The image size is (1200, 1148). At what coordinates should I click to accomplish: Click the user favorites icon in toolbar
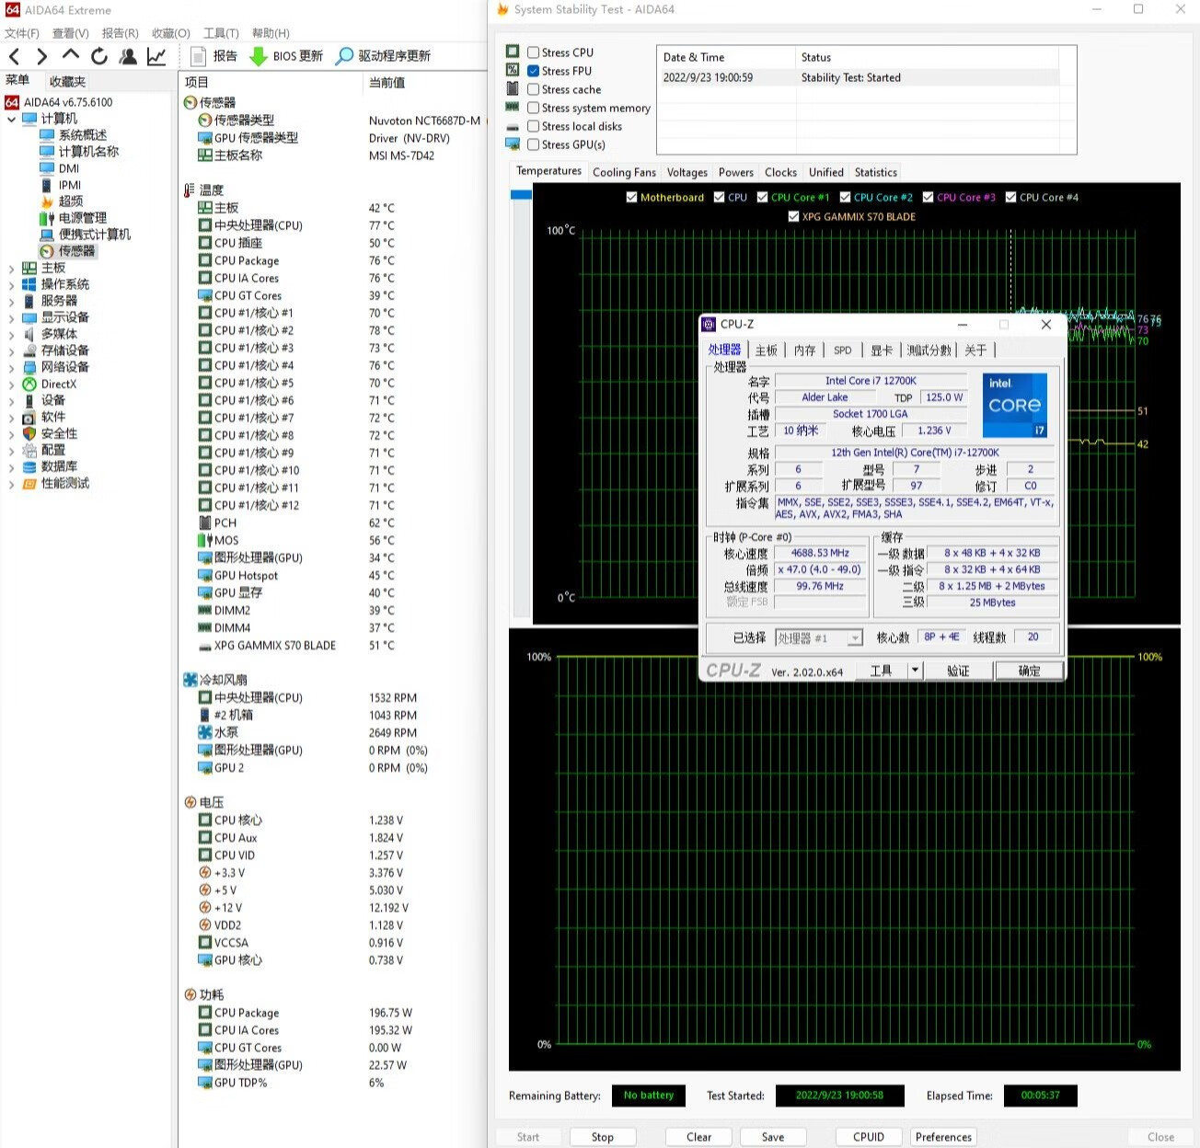point(128,56)
